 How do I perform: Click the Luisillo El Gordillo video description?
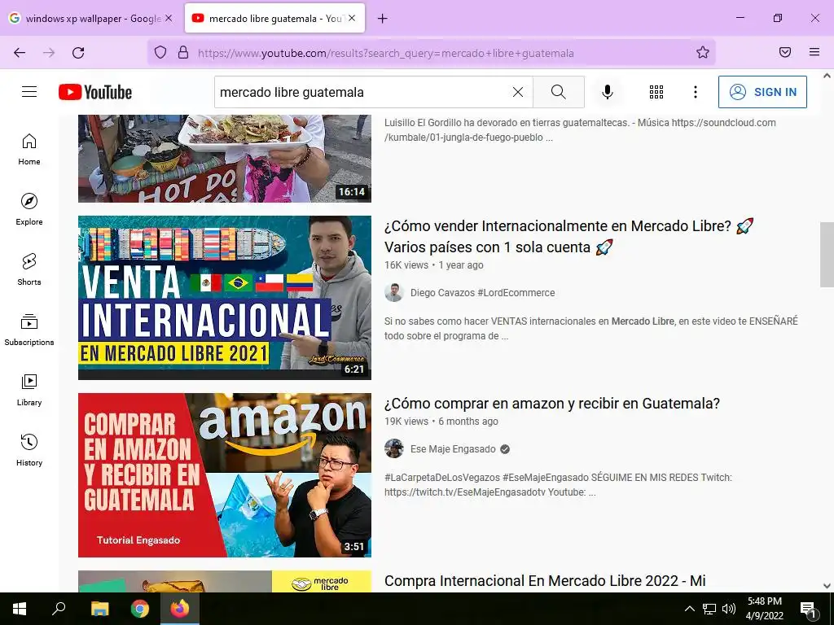pos(580,130)
